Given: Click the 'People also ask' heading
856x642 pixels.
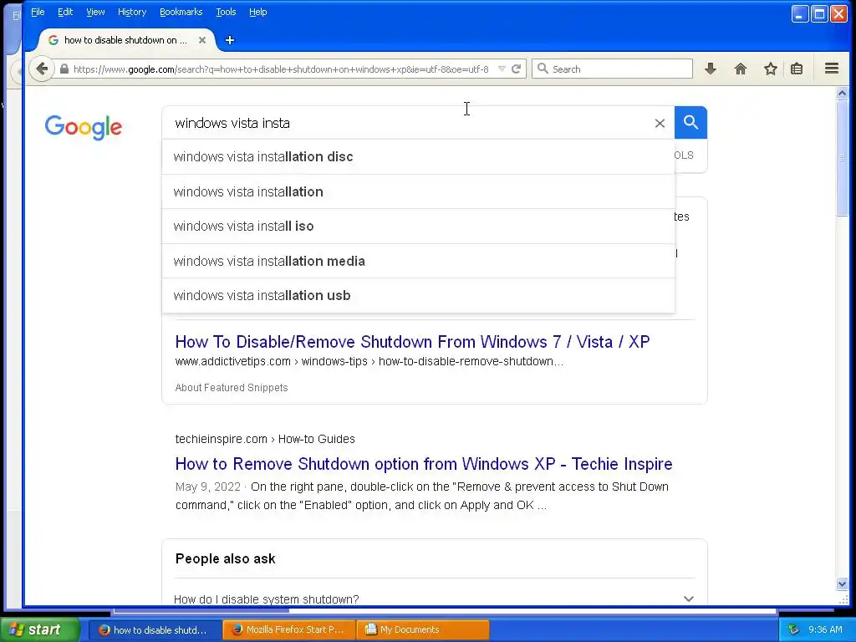Looking at the screenshot, I should (x=225, y=558).
